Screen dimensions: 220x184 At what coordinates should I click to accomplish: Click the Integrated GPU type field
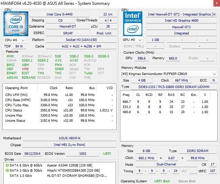pos(182,33)
